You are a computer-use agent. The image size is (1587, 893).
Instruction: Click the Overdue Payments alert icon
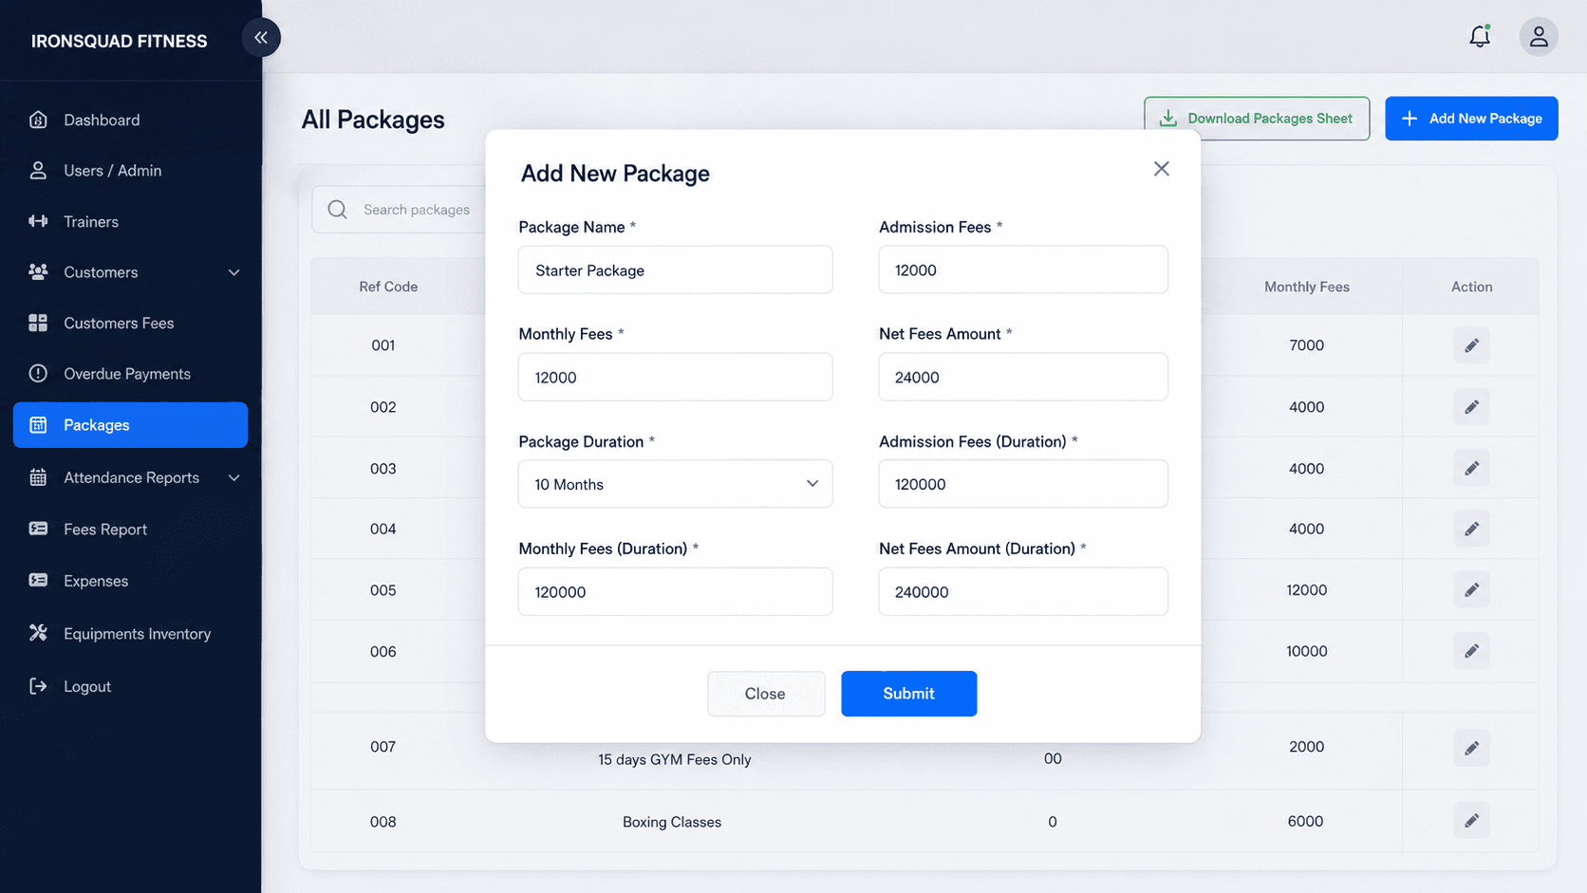[x=38, y=374]
